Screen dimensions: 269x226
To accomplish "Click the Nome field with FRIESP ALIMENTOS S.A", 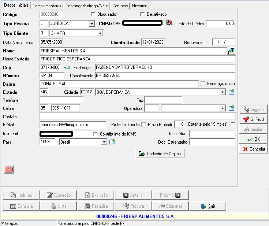I will click(x=134, y=51).
